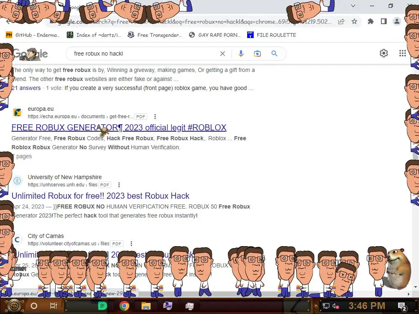Open 'FREE ROBUX GENERATOR 2023 official legit' result
This screenshot has height=314, width=419.
tap(119, 128)
